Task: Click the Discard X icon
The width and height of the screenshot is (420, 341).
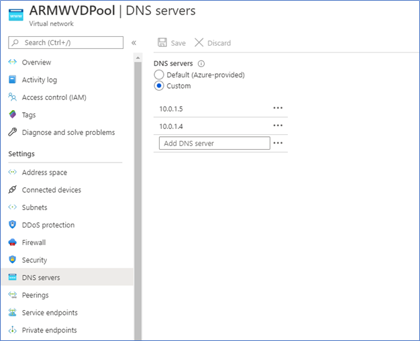Action: 199,42
